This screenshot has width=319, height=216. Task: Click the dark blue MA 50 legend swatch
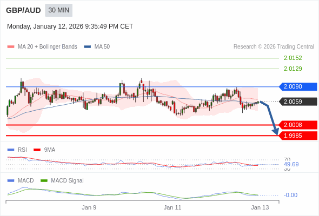pyautogui.click(x=88, y=47)
